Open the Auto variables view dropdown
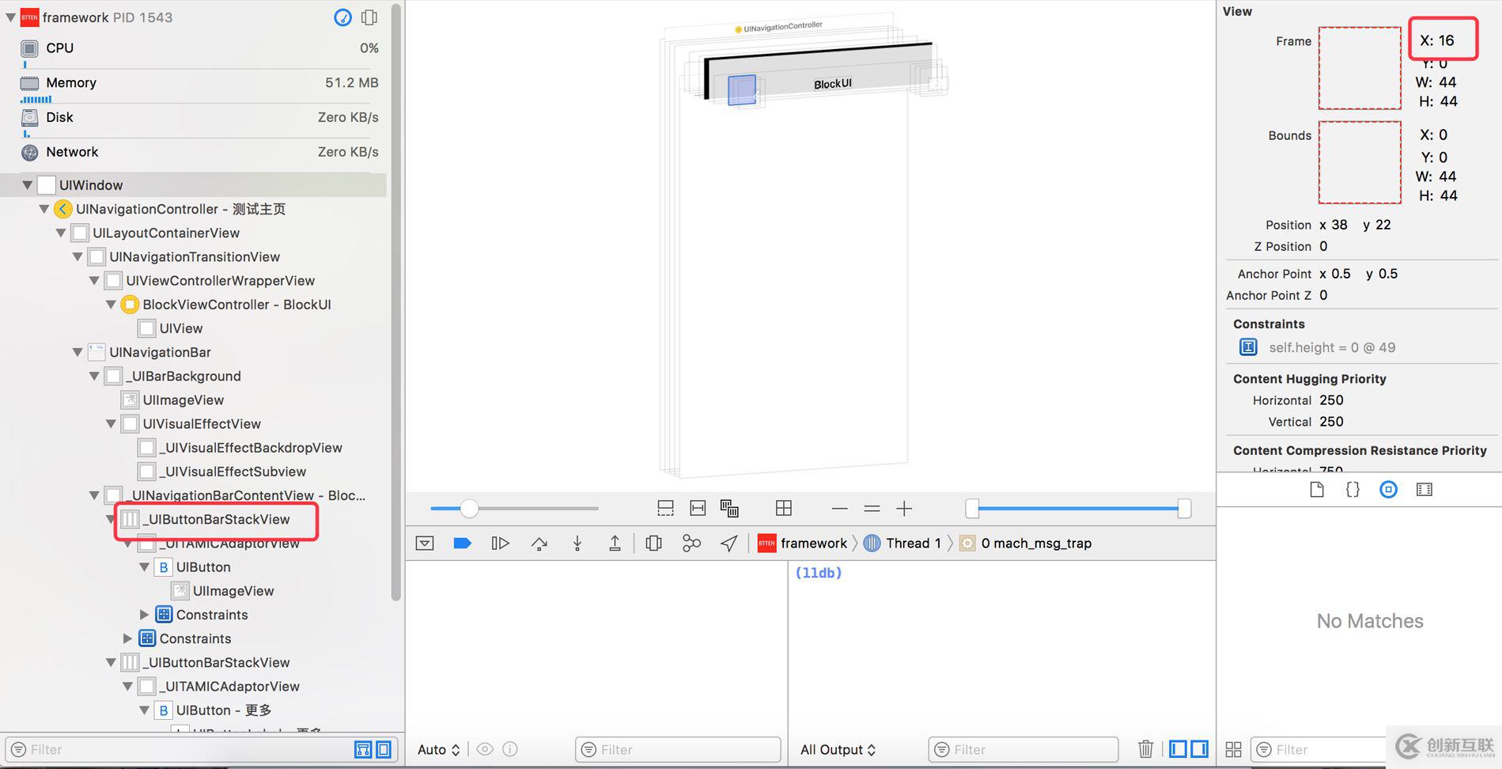Viewport: 1502px width, 769px height. 438,750
